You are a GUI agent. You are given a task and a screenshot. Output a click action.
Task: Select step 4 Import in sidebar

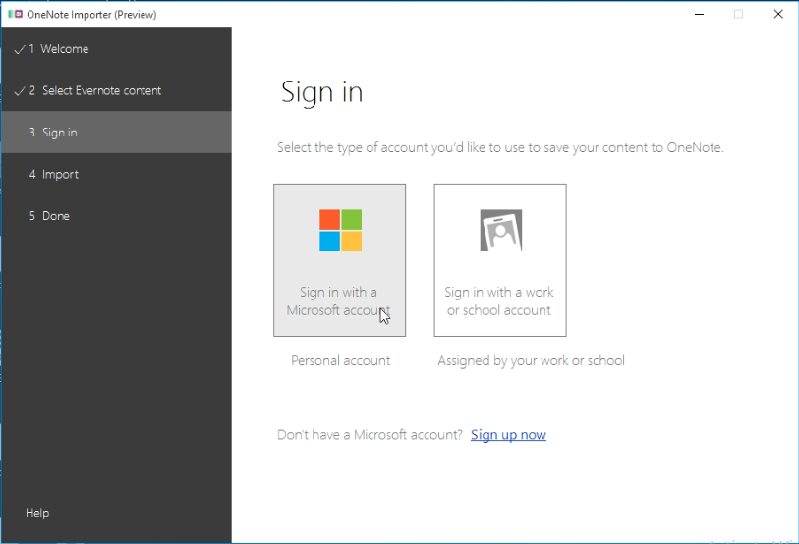coord(116,174)
